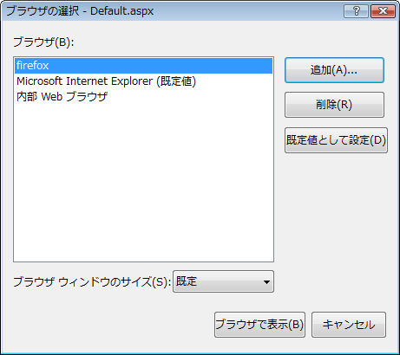Click the ? help icon in title bar
The image size is (400, 355).
(x=356, y=11)
